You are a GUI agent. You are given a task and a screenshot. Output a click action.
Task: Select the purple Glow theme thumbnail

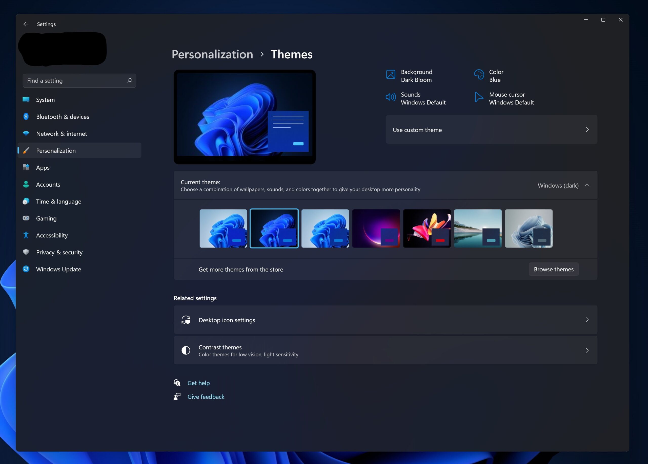376,228
